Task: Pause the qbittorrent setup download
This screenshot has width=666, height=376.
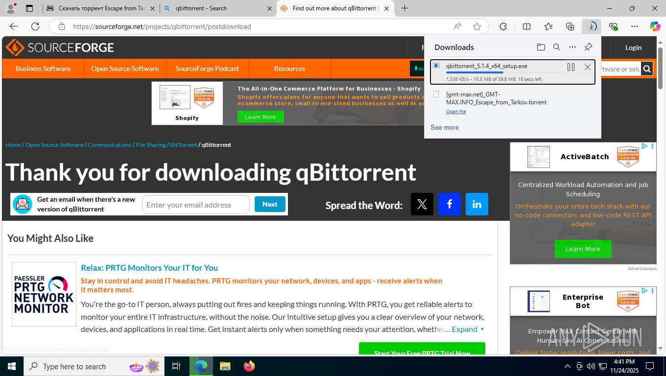Action: pos(571,67)
